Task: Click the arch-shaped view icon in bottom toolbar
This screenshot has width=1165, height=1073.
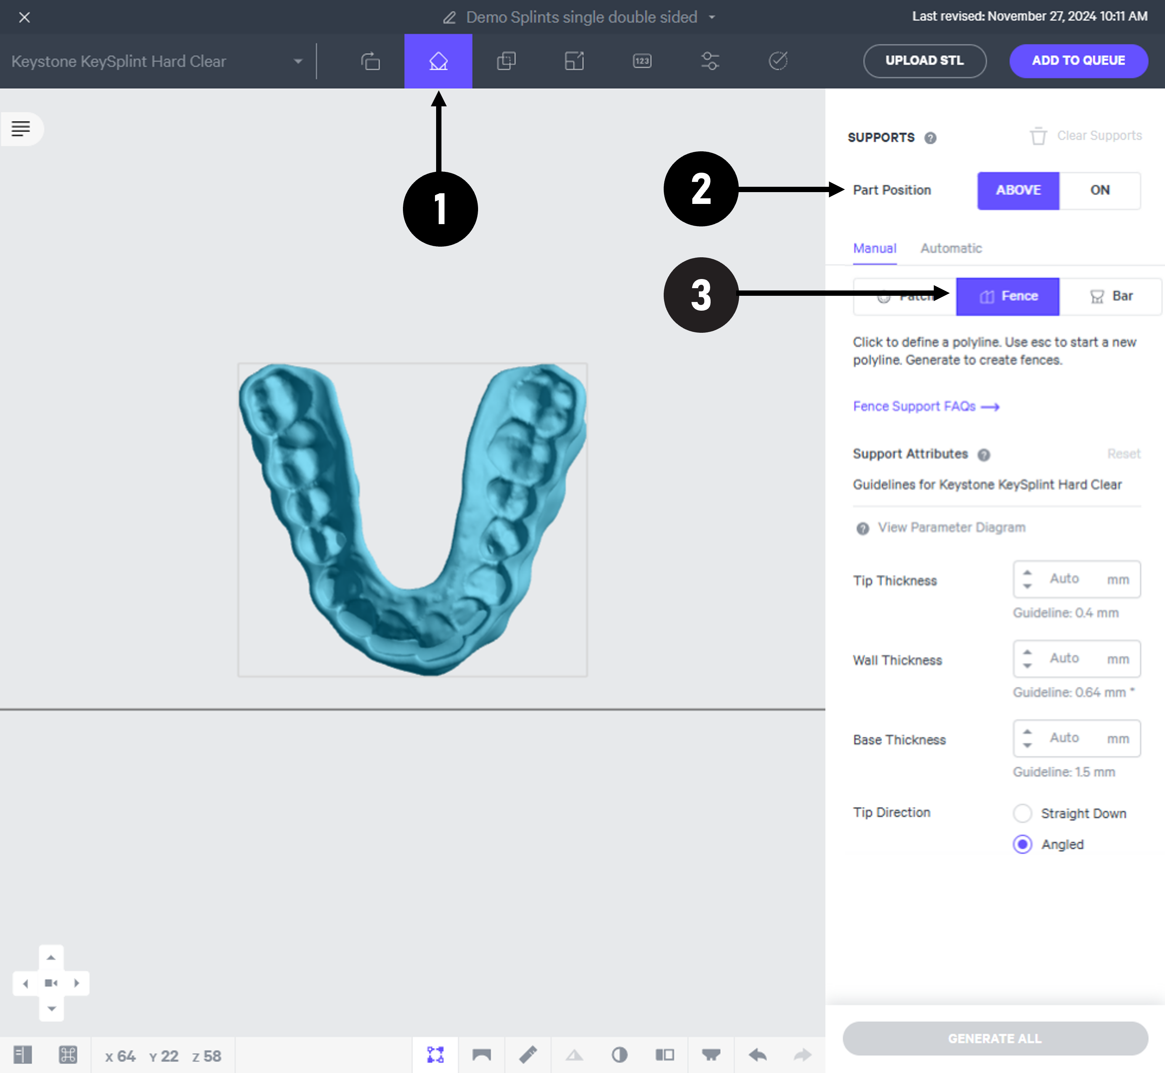Action: click(481, 1055)
